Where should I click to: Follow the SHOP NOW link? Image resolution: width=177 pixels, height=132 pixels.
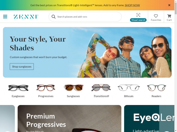pos(132,5)
